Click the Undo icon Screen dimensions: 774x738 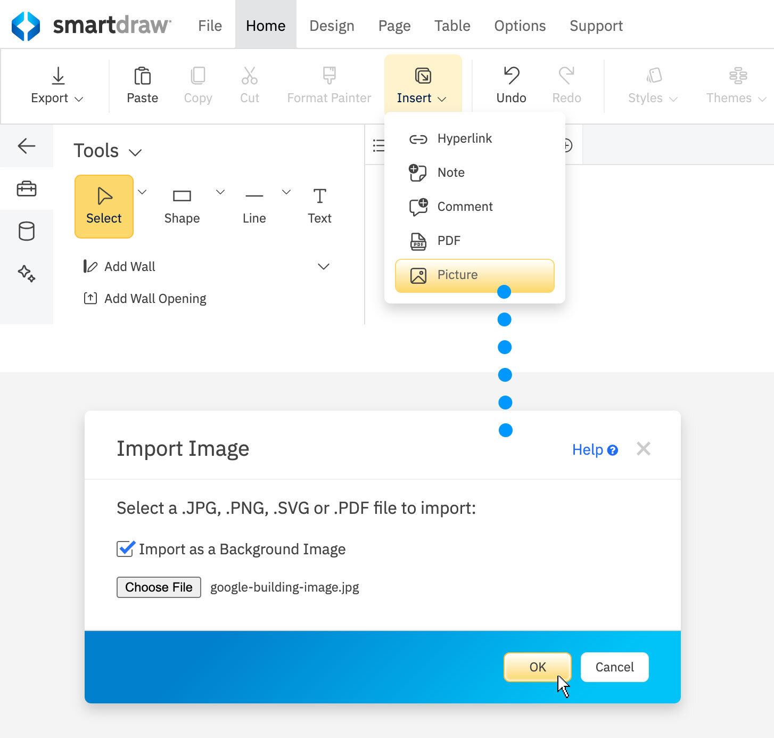click(510, 76)
